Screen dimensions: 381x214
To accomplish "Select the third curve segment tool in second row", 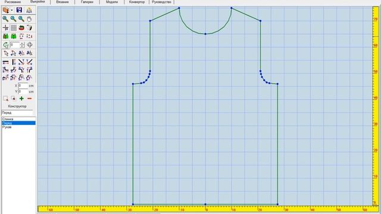I will tap(21, 70).
